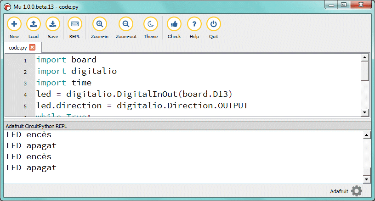
Task: Click the Adafruit mode label
Action: pyautogui.click(x=339, y=191)
